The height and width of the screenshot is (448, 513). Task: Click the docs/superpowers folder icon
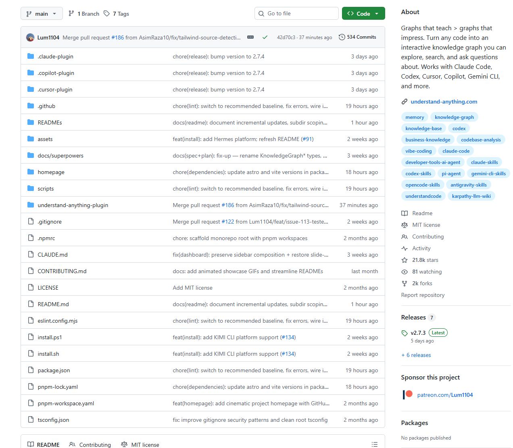pos(31,156)
